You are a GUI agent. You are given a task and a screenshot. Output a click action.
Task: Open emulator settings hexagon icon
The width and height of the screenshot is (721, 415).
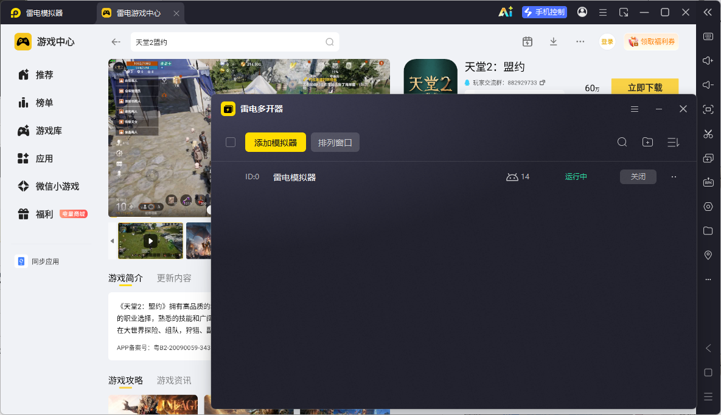click(x=708, y=207)
